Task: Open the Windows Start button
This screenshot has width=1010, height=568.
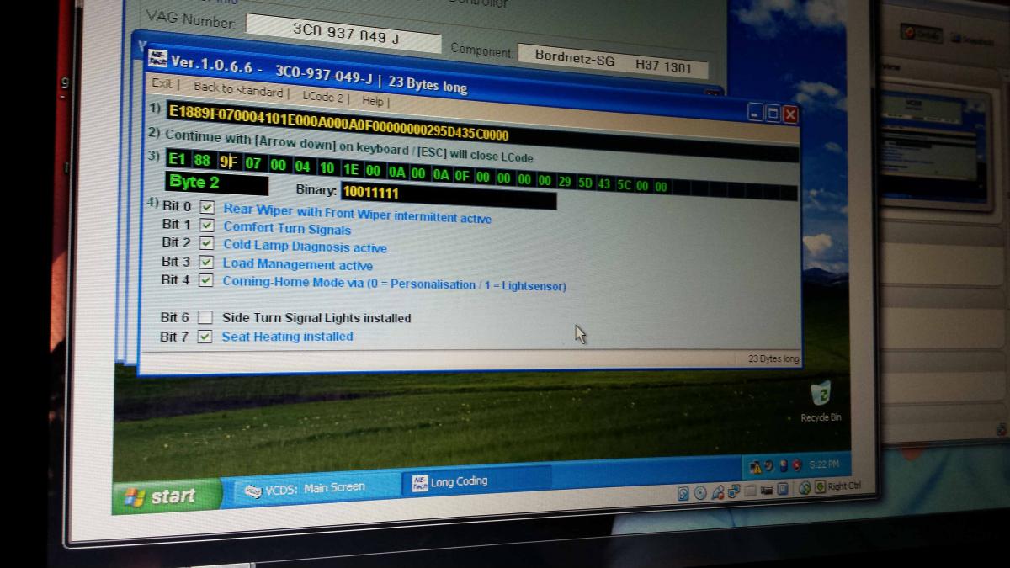Action: click(162, 496)
